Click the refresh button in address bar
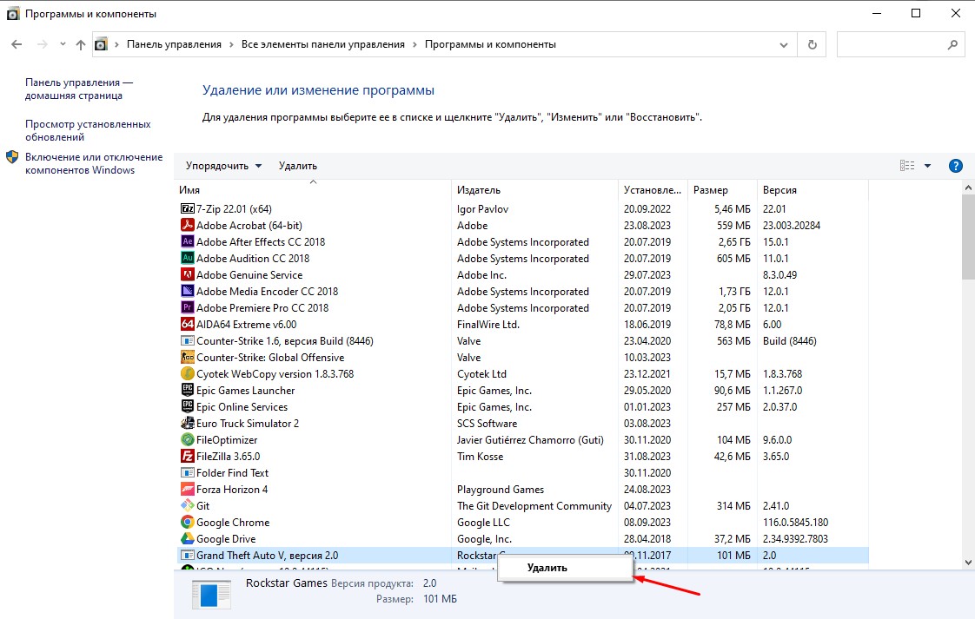The image size is (975, 619). click(812, 44)
